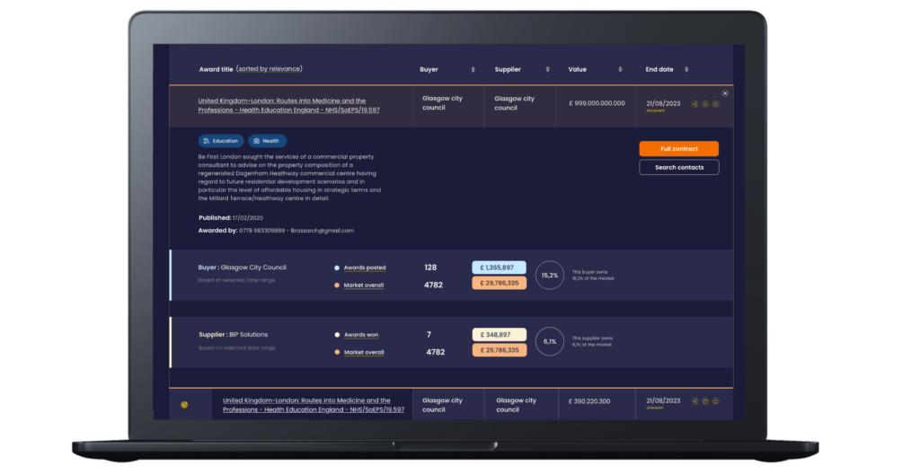Viewport: 920px width, 474px height.
Task: Click the Search contacts button
Action: tap(678, 168)
